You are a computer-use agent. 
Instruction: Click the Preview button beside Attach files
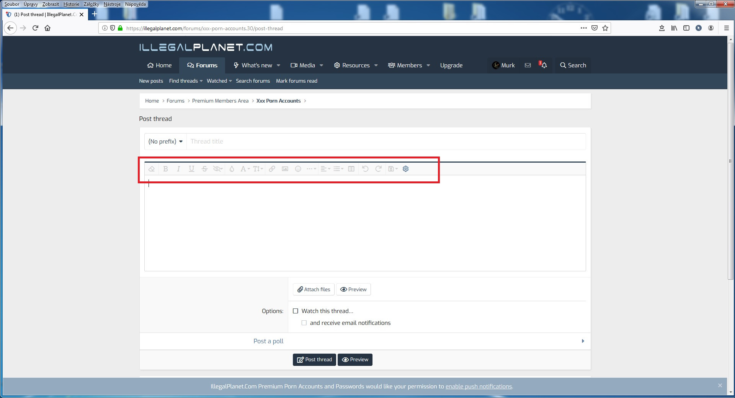353,289
